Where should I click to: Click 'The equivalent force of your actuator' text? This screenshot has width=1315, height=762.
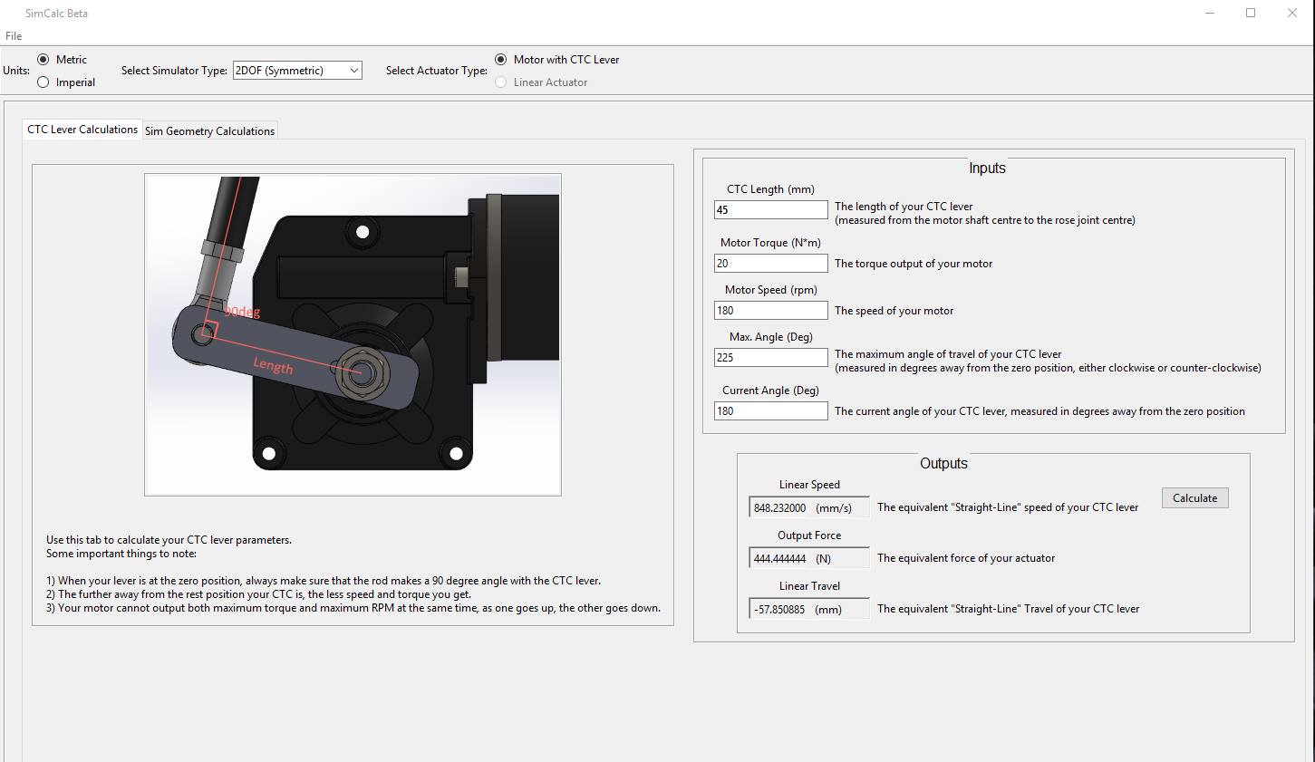point(966,558)
